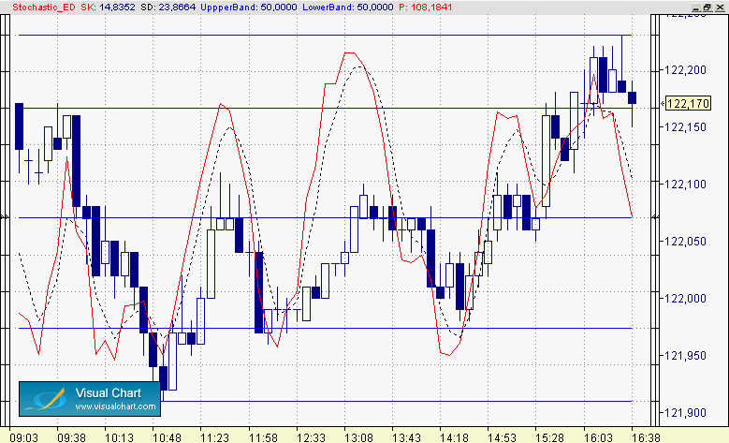
Task: Click the 13:08 time axis label
Action: point(359,438)
